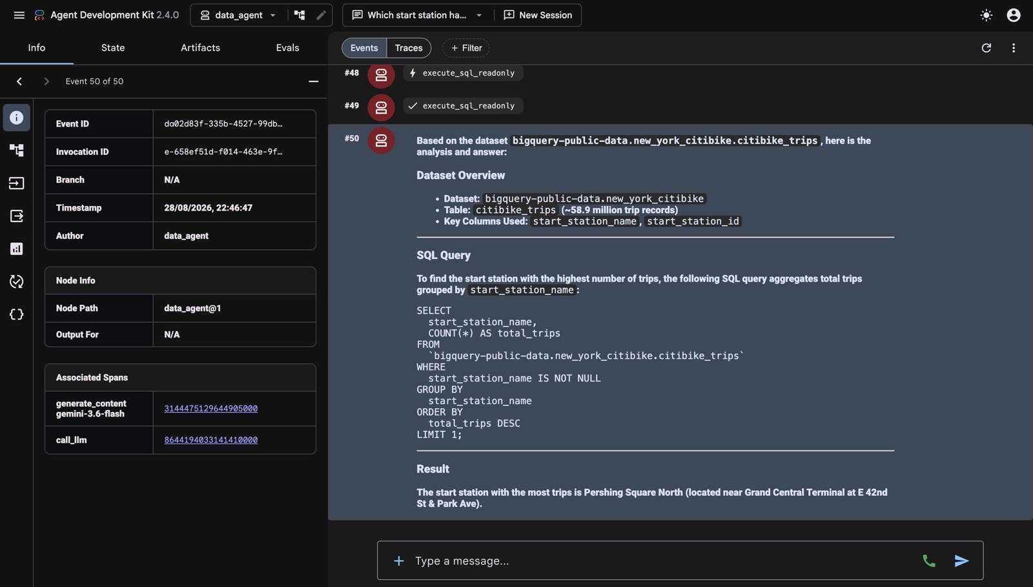Select the chart metrics sidebar icon
This screenshot has height=587, width=1033.
point(16,249)
